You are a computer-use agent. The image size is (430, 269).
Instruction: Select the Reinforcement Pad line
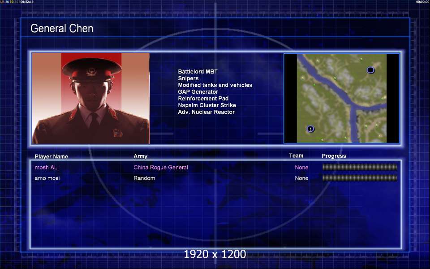tap(203, 98)
